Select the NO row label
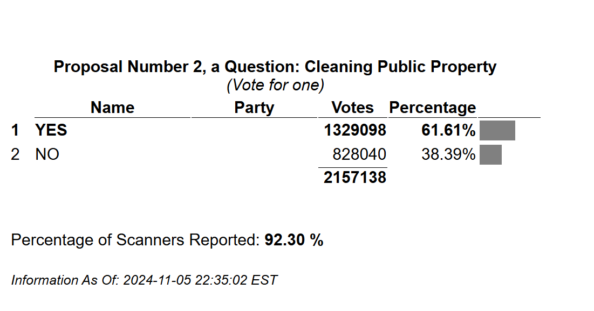Image resolution: width=594 pixels, height=311 pixels. (x=47, y=154)
